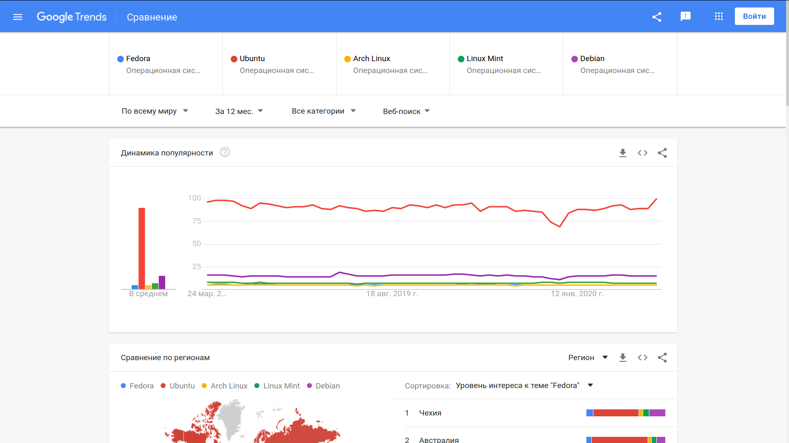This screenshot has height=443, width=789.
Task: Open the Сортировка interest level dropdown
Action: (x=524, y=386)
